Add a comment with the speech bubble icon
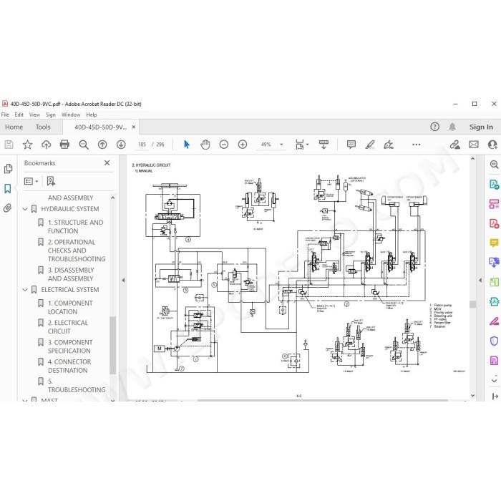The width and height of the screenshot is (501, 501). [x=351, y=145]
